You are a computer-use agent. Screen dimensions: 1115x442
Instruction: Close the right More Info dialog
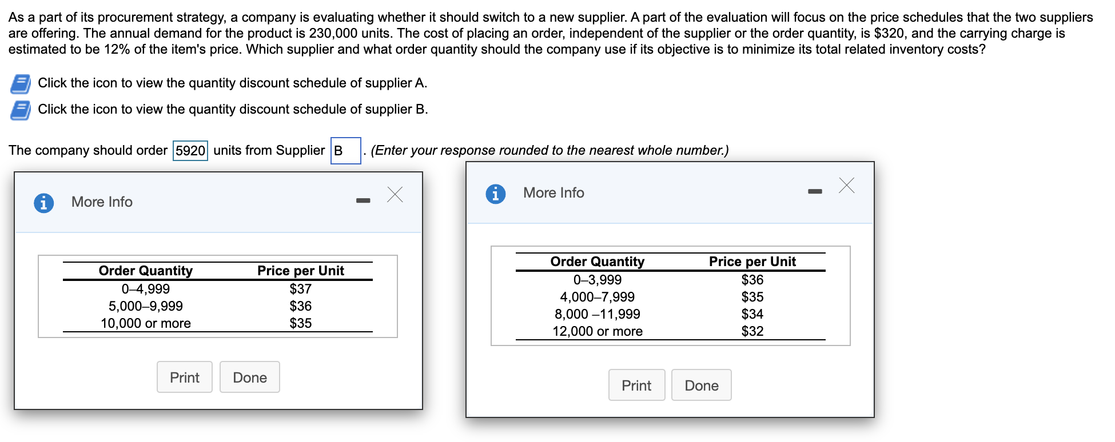coord(846,186)
